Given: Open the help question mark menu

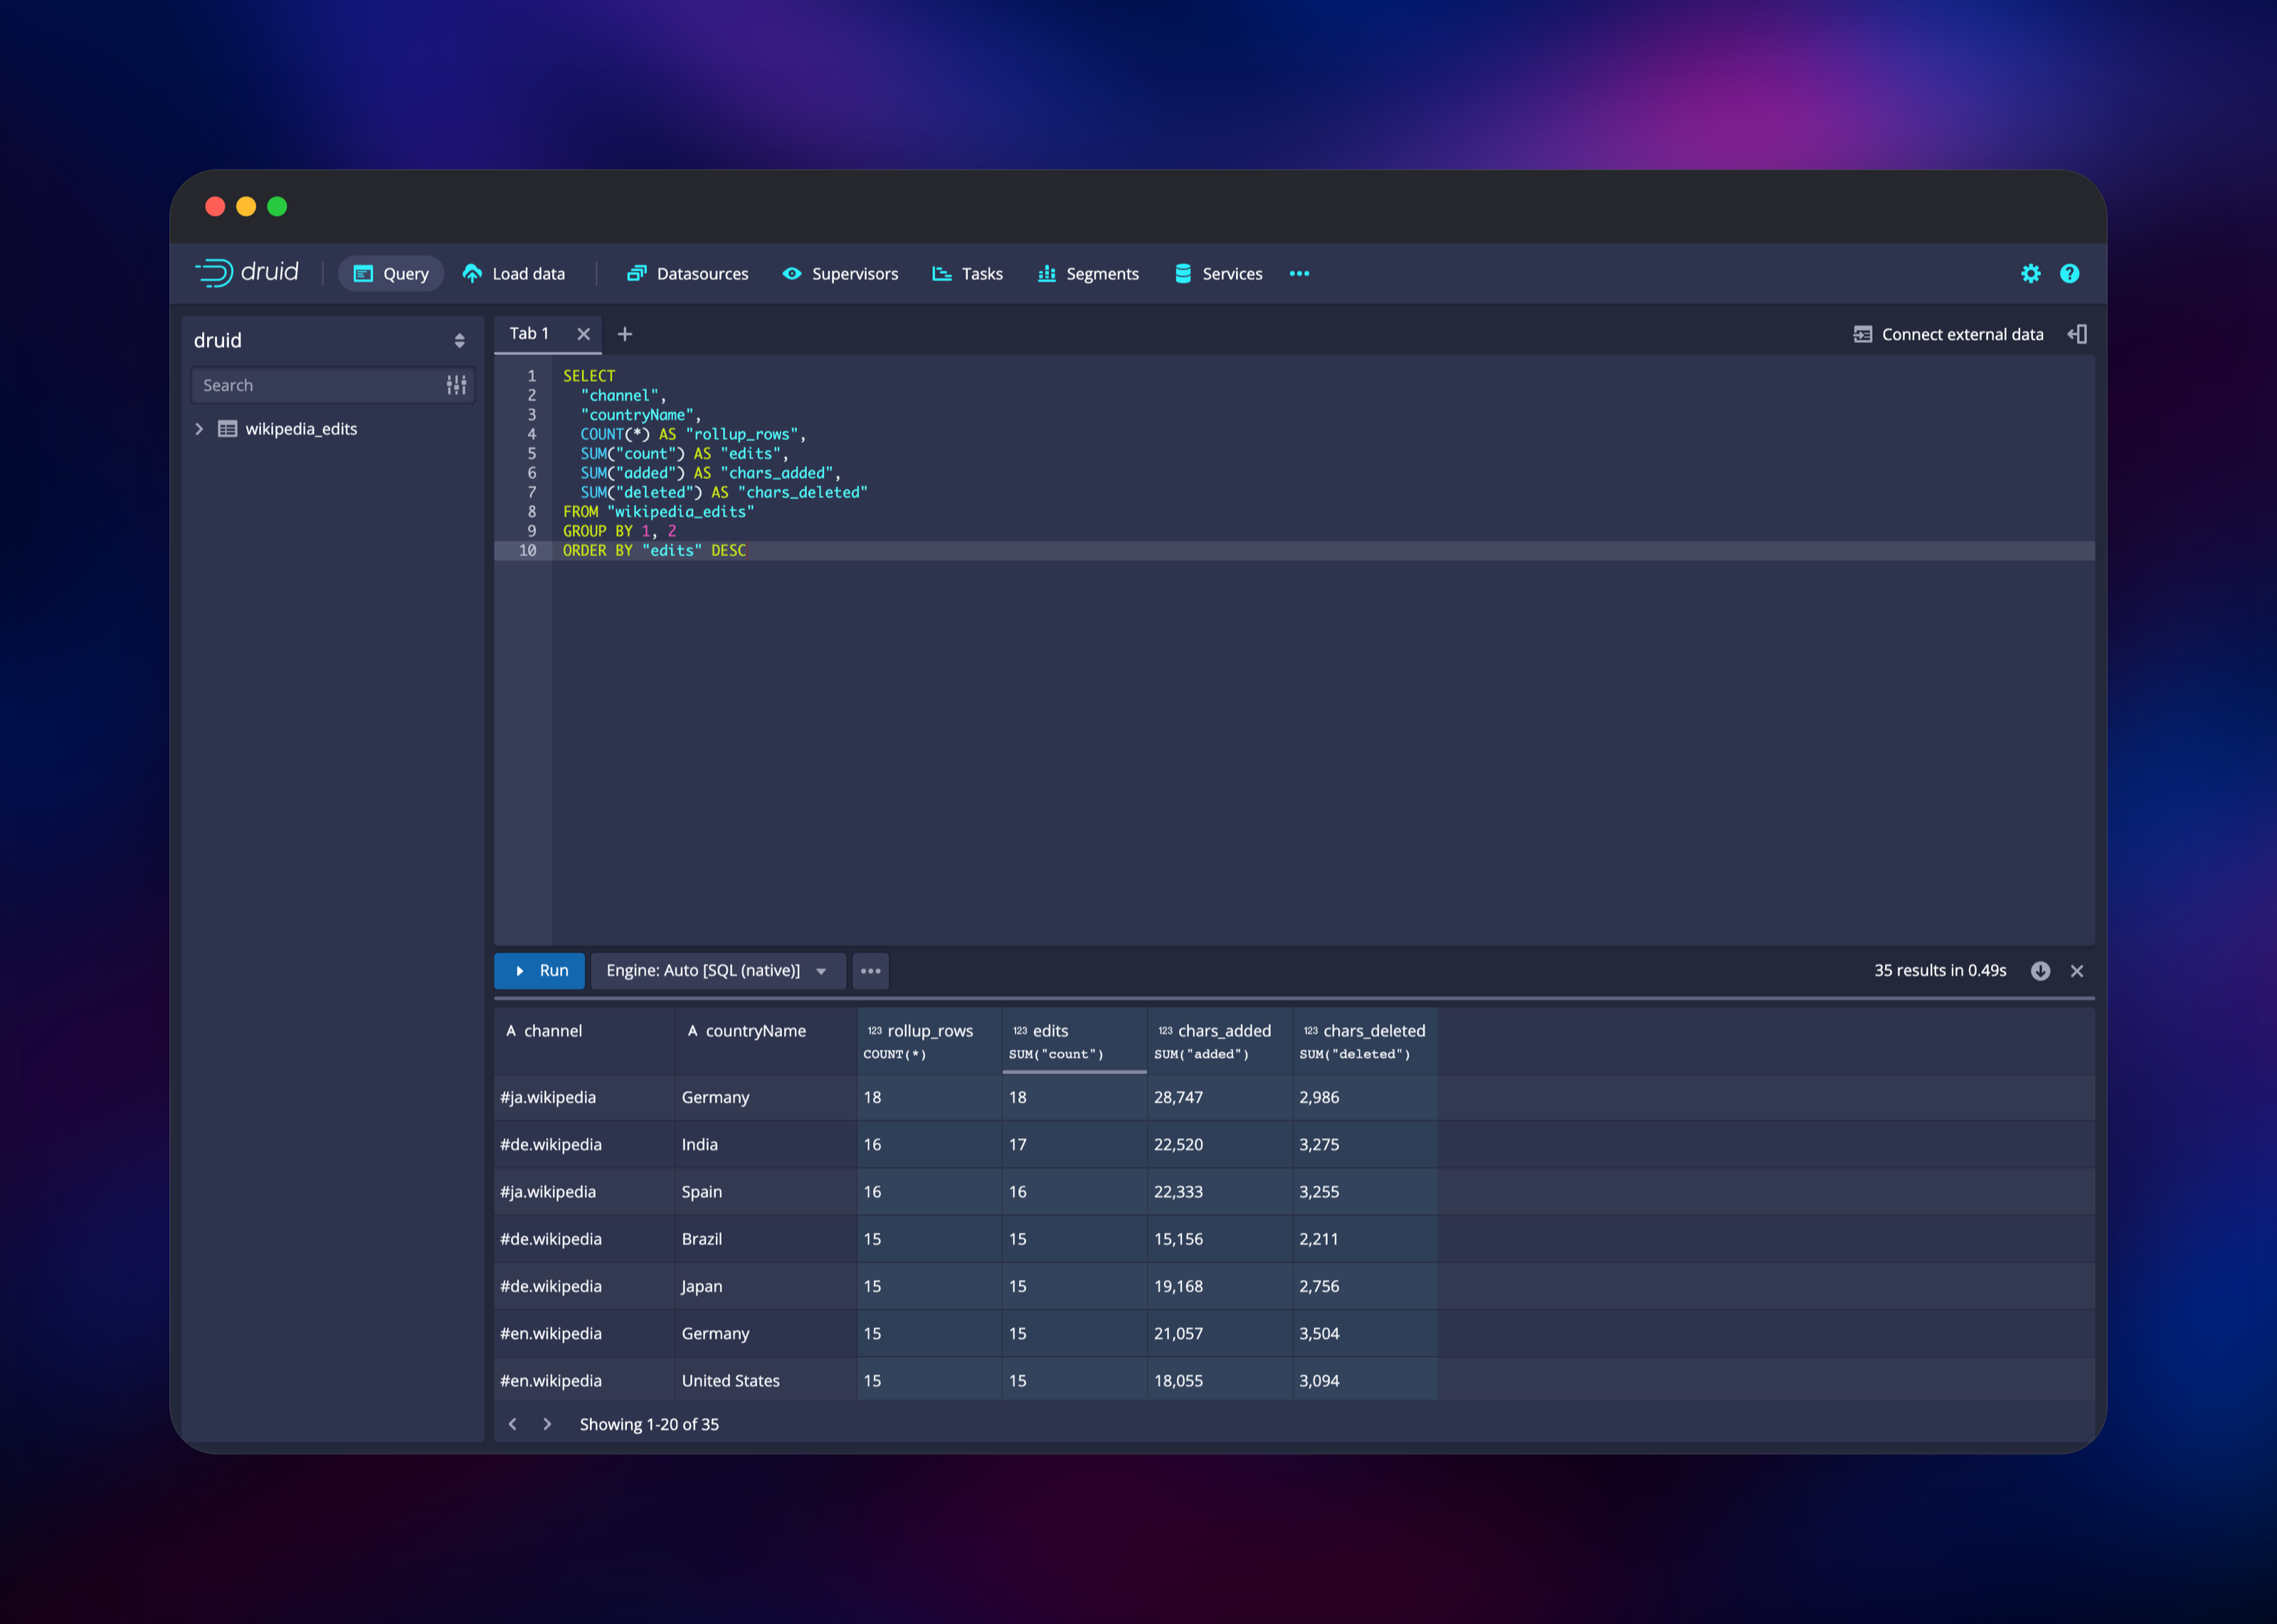Looking at the screenshot, I should coord(2070,274).
